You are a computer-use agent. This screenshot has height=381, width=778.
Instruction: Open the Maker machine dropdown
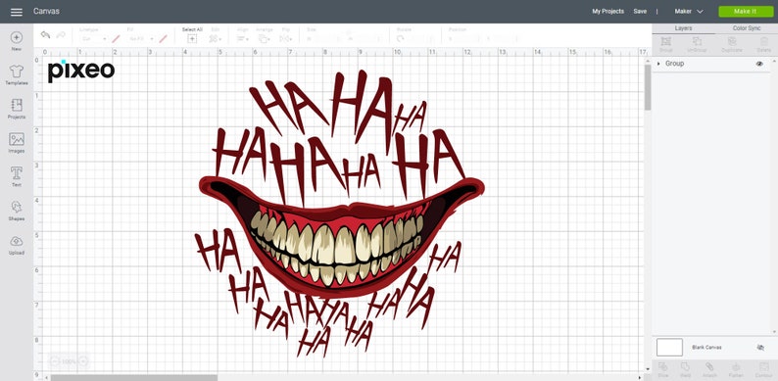click(689, 12)
